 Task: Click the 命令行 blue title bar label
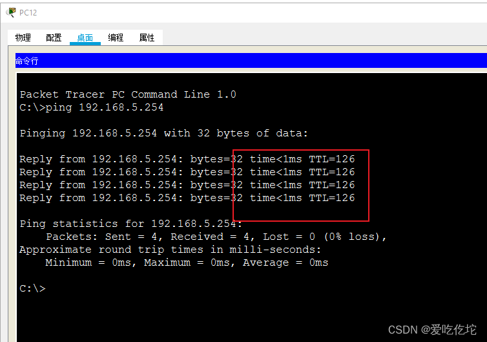point(26,61)
